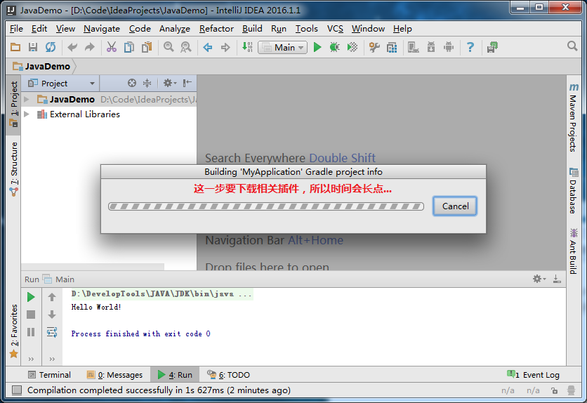Screen dimensions: 587x403
Task: Open Project Structure toolbar icon
Action: (x=392, y=47)
